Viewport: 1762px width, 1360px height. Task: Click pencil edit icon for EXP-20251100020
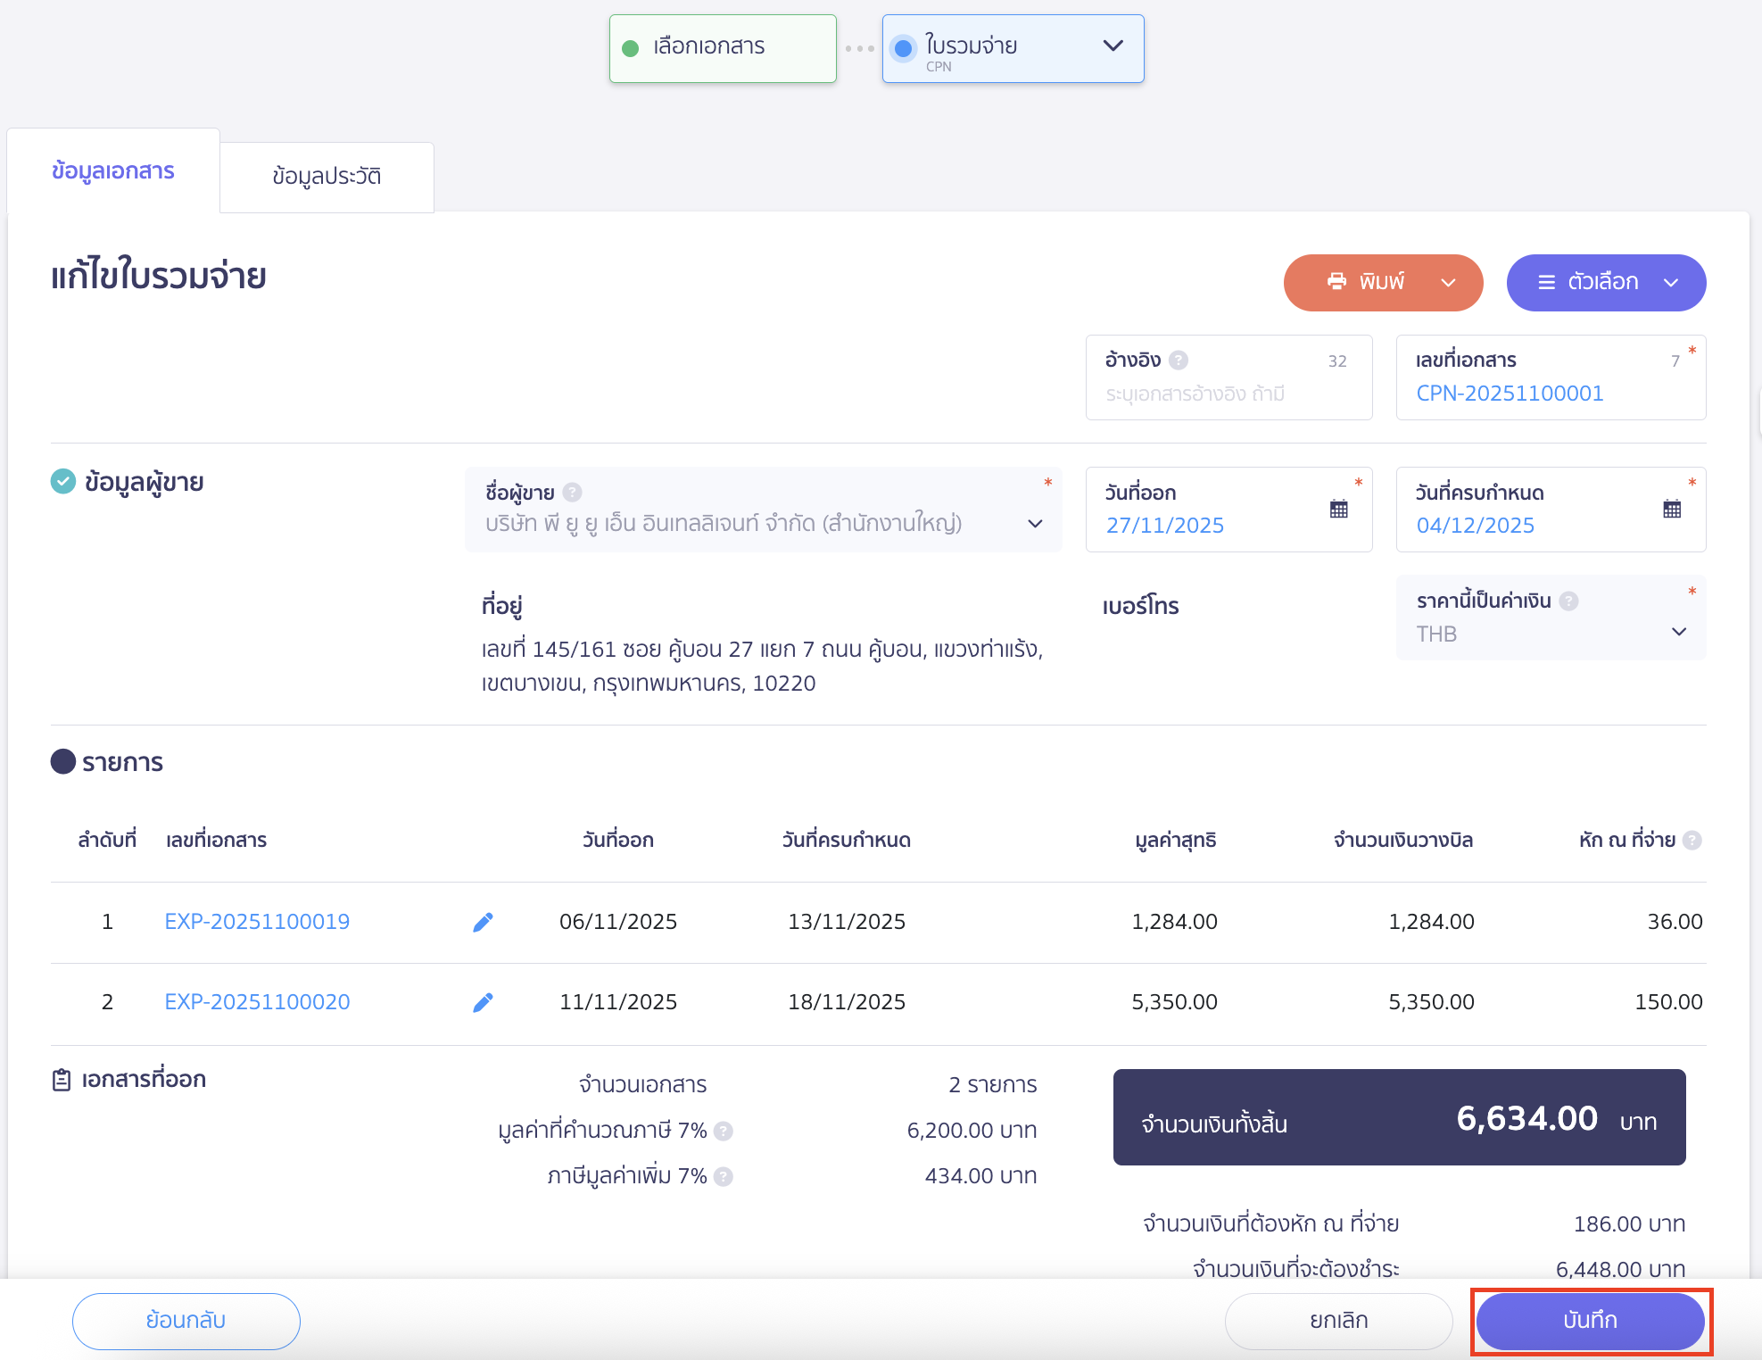[483, 1002]
